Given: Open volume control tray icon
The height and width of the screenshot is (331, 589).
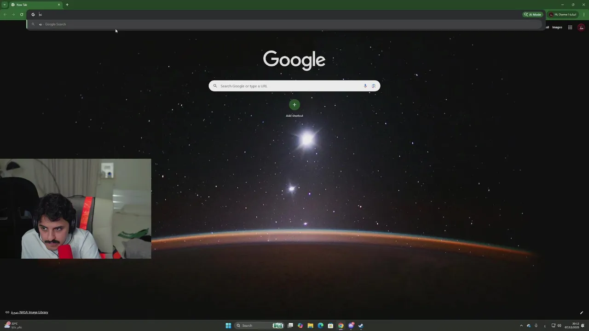Looking at the screenshot, I should click(560, 325).
